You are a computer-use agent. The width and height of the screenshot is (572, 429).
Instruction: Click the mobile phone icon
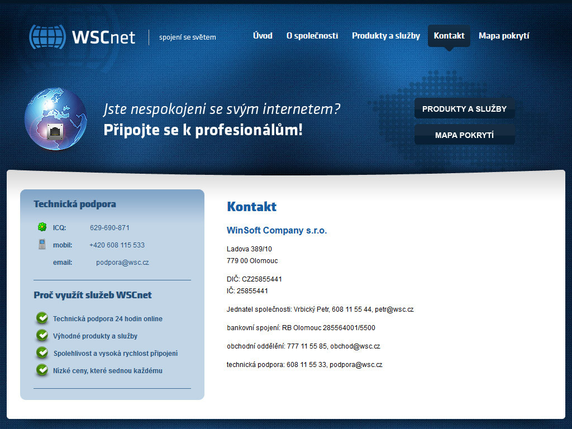[42, 244]
